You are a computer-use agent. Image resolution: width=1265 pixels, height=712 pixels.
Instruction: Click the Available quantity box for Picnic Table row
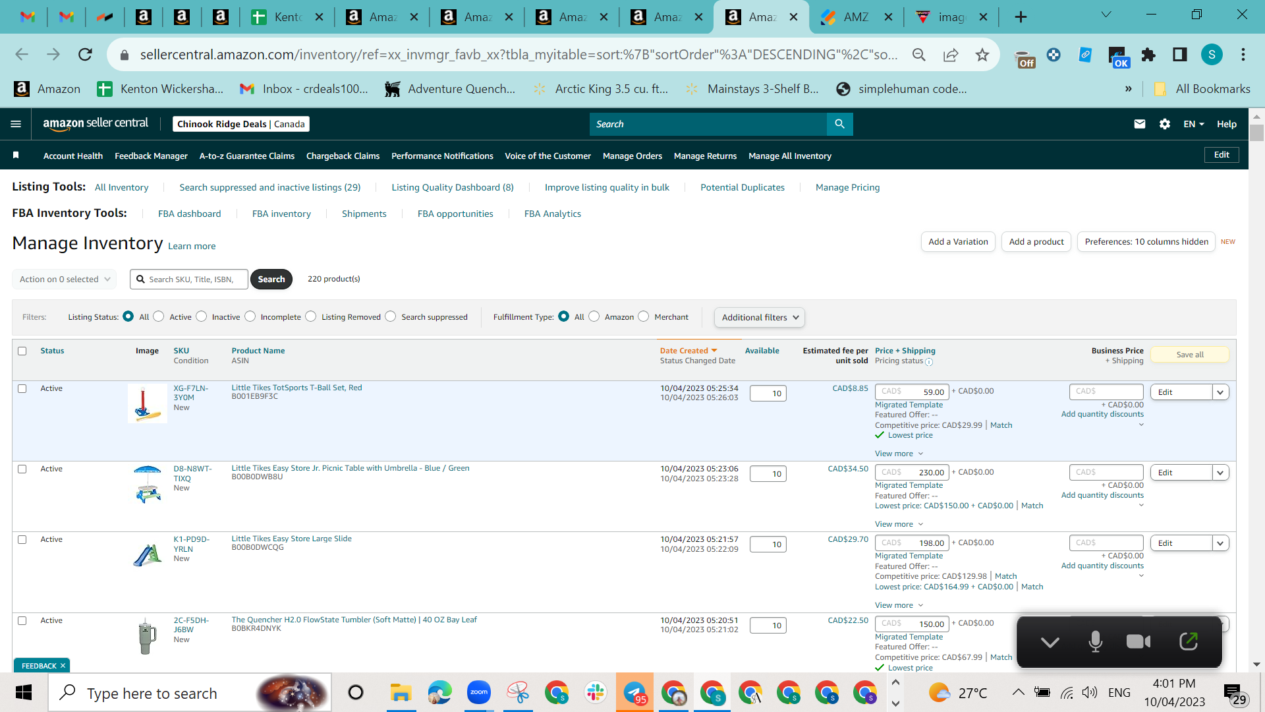(x=768, y=473)
